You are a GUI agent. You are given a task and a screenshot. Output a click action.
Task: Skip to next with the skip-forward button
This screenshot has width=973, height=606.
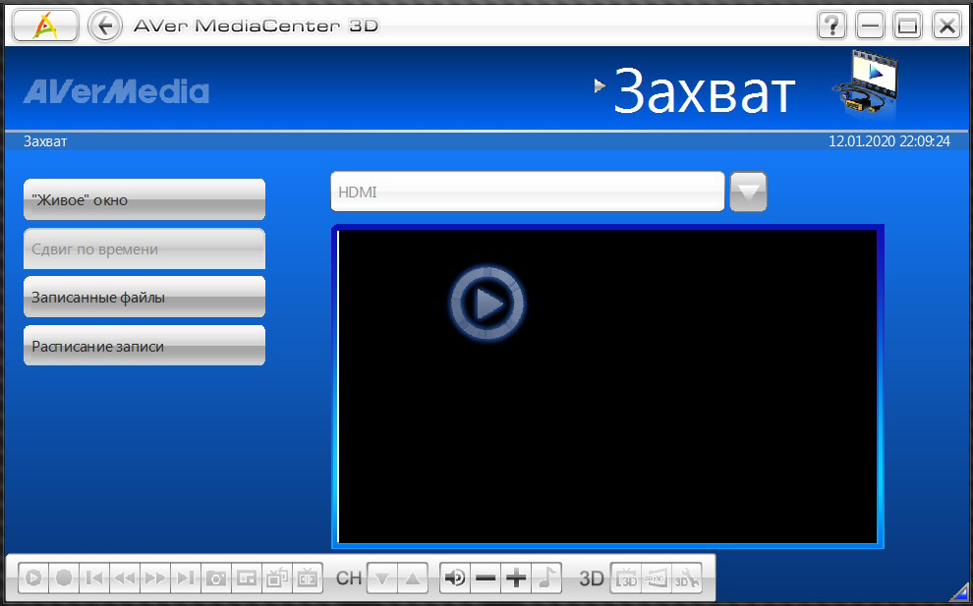186,578
